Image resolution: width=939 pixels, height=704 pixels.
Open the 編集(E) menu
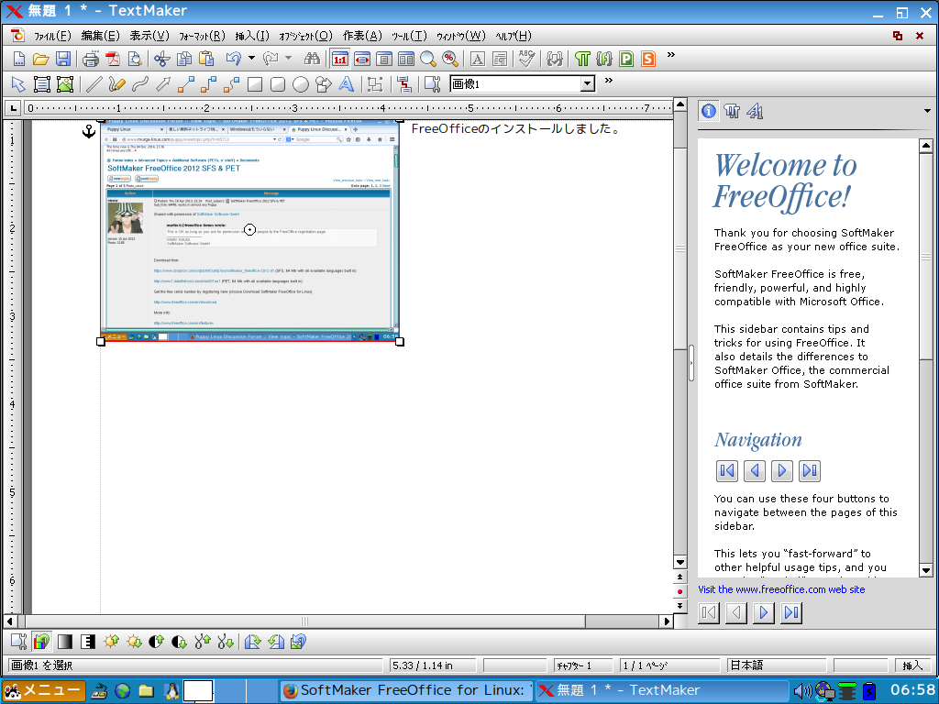pyautogui.click(x=100, y=36)
